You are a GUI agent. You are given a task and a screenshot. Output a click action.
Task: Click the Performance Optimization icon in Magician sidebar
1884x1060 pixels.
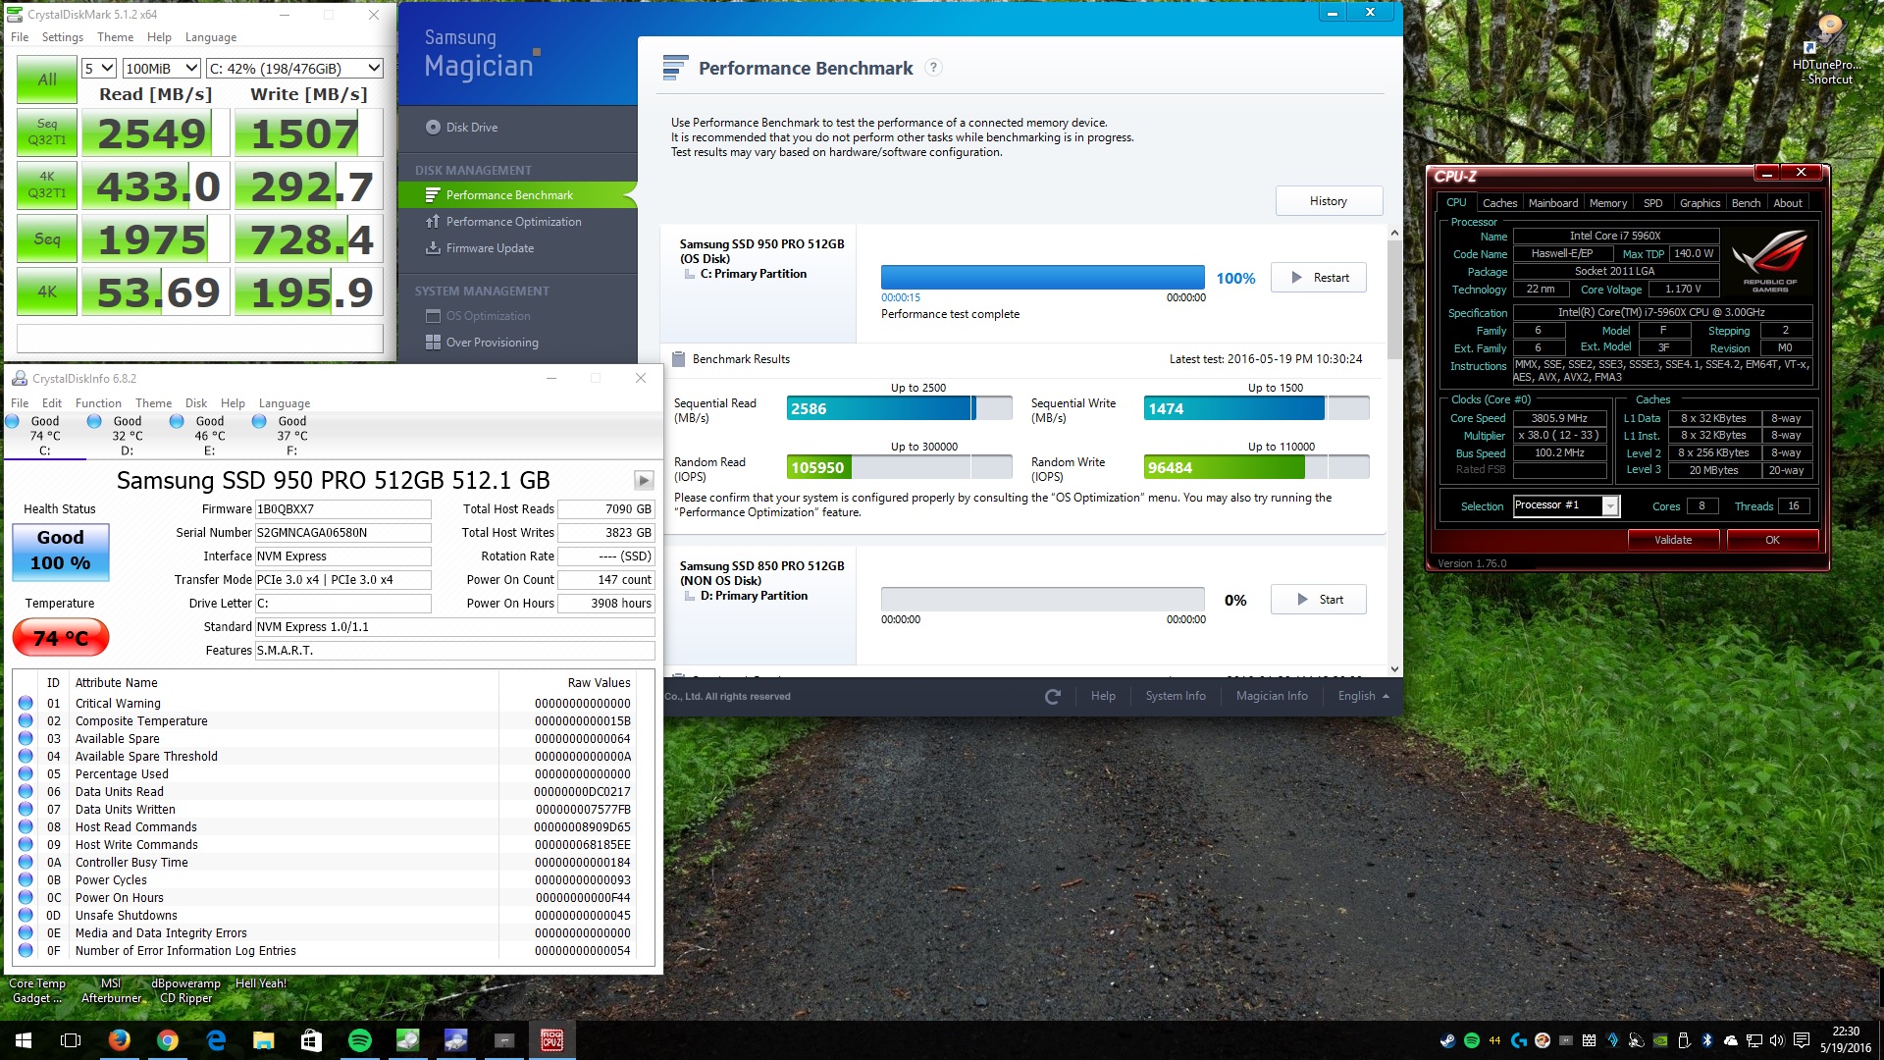tap(433, 222)
